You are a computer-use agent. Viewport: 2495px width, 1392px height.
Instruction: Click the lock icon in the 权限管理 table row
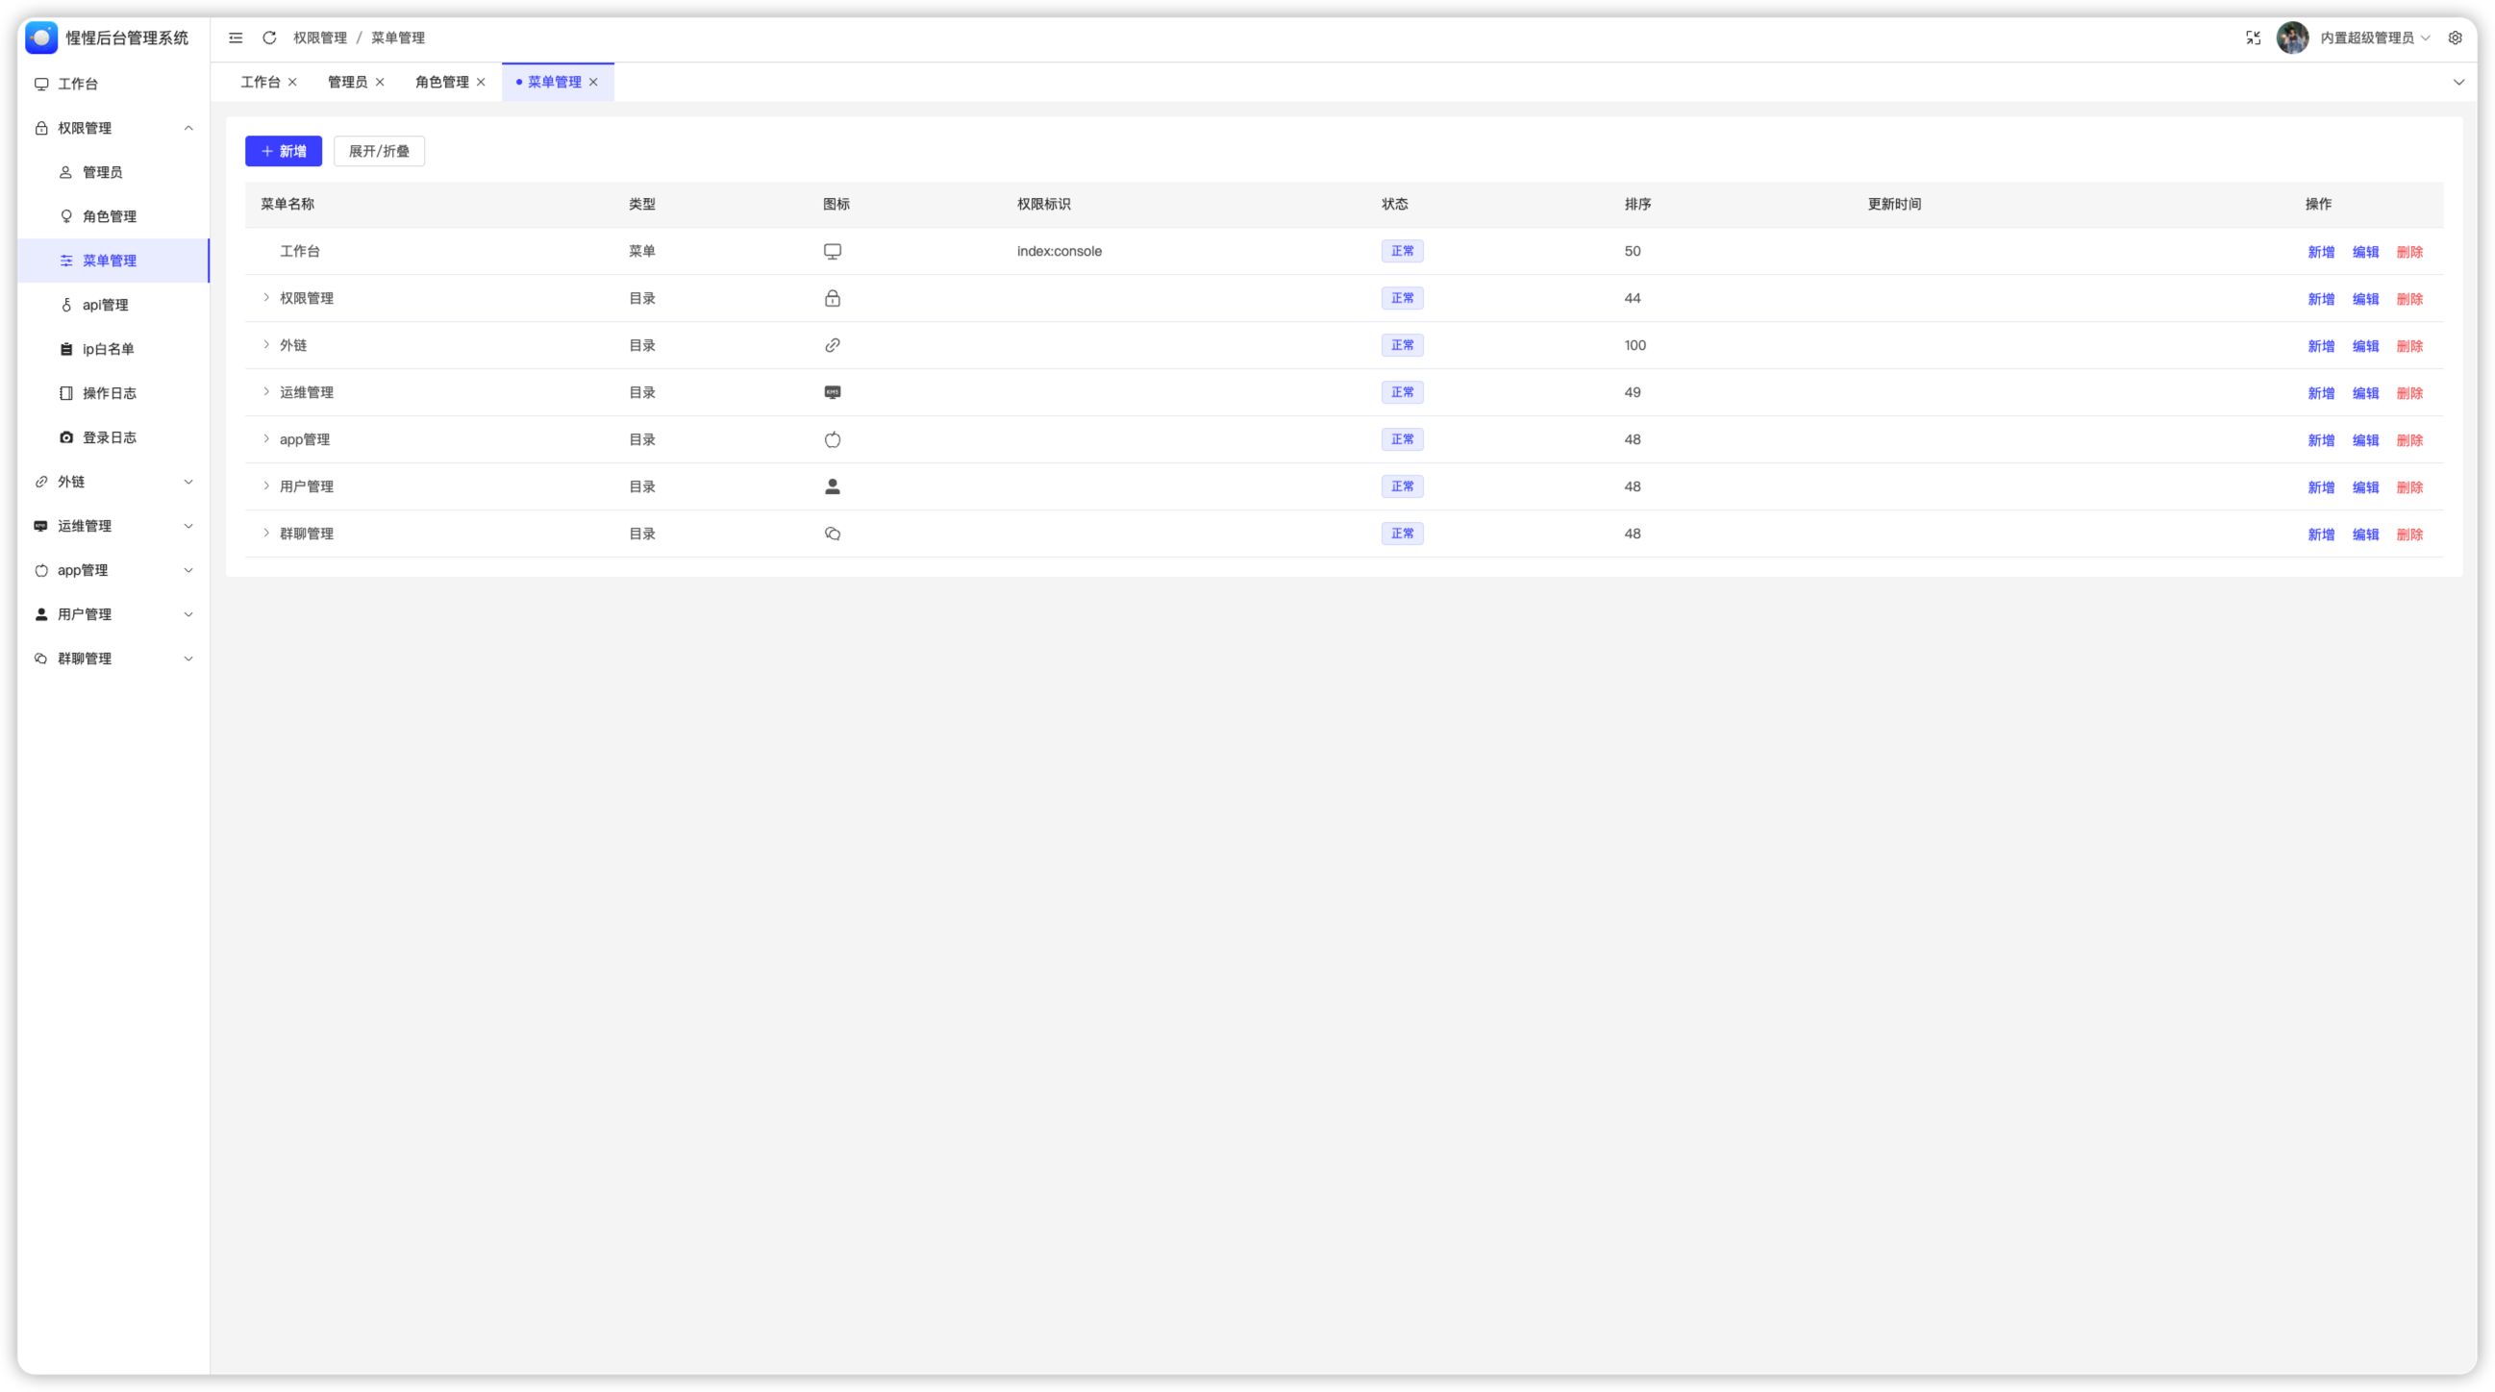(832, 298)
